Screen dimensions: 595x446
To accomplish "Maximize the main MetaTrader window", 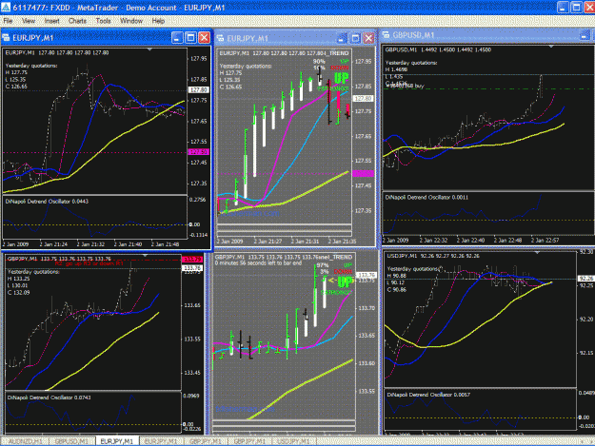I will [x=576, y=8].
